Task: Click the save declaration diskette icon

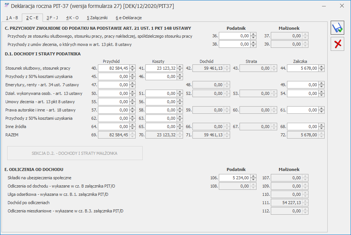Action: (337, 28)
